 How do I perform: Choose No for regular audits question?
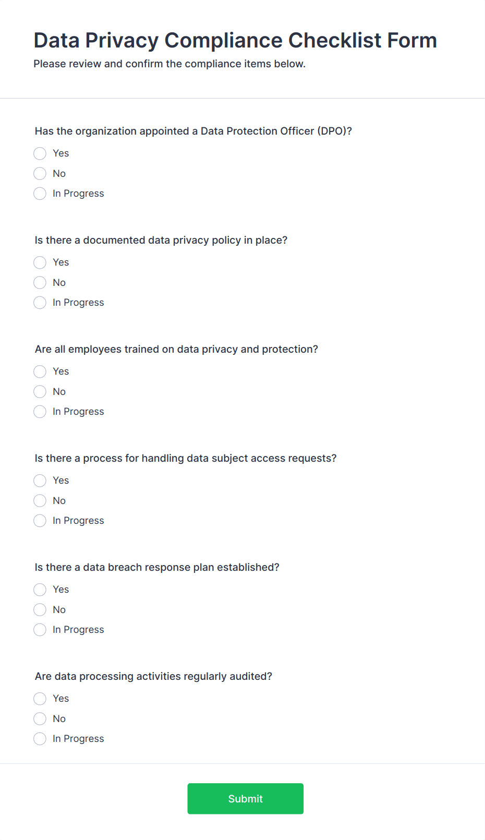pos(40,718)
